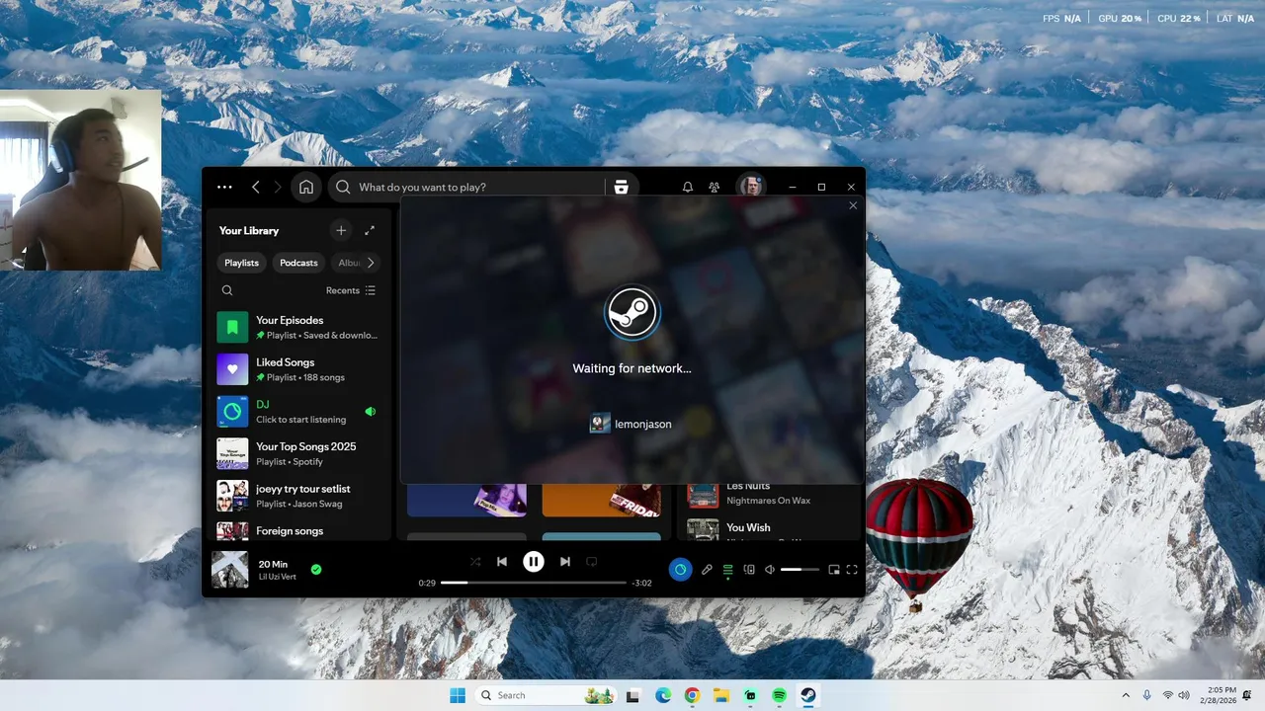Toggle the repeat button
Screen dimensions: 1265x711
coord(592,561)
